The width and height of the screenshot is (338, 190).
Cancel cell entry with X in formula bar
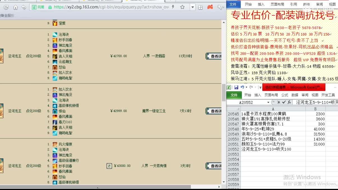279,102
